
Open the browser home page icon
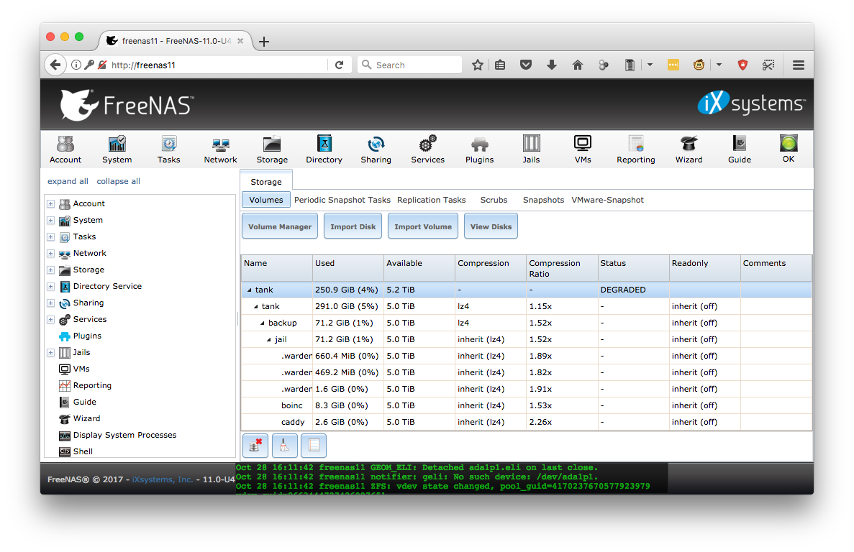pos(577,65)
